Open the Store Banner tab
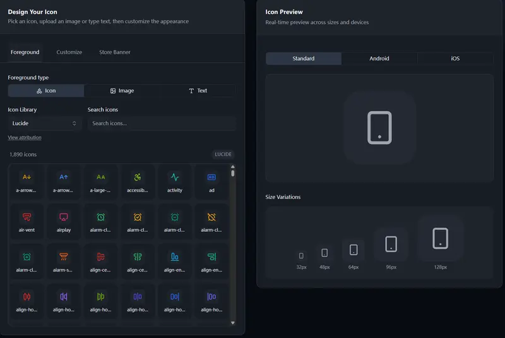505x338 pixels. pyautogui.click(x=115, y=52)
